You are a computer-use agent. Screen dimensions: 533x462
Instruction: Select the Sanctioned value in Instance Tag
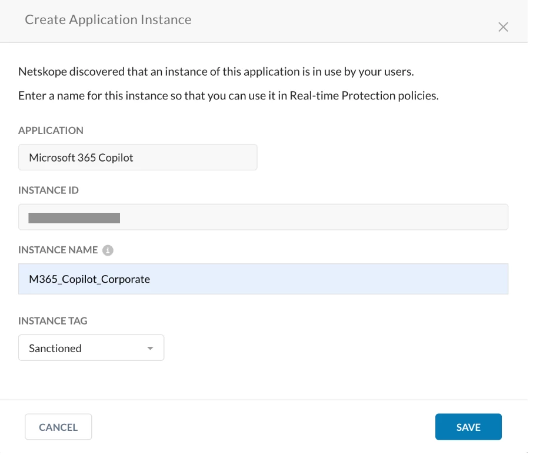pos(91,348)
